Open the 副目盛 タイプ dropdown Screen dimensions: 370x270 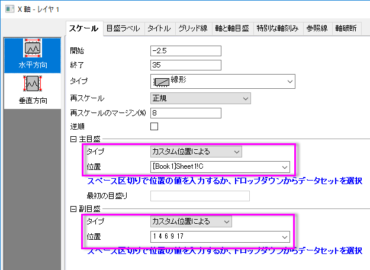tap(191, 221)
